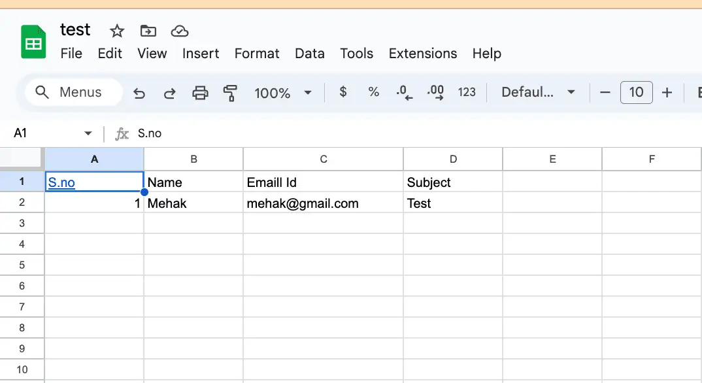Open the Format menu
Image resolution: width=702 pixels, height=383 pixels.
[x=256, y=54]
